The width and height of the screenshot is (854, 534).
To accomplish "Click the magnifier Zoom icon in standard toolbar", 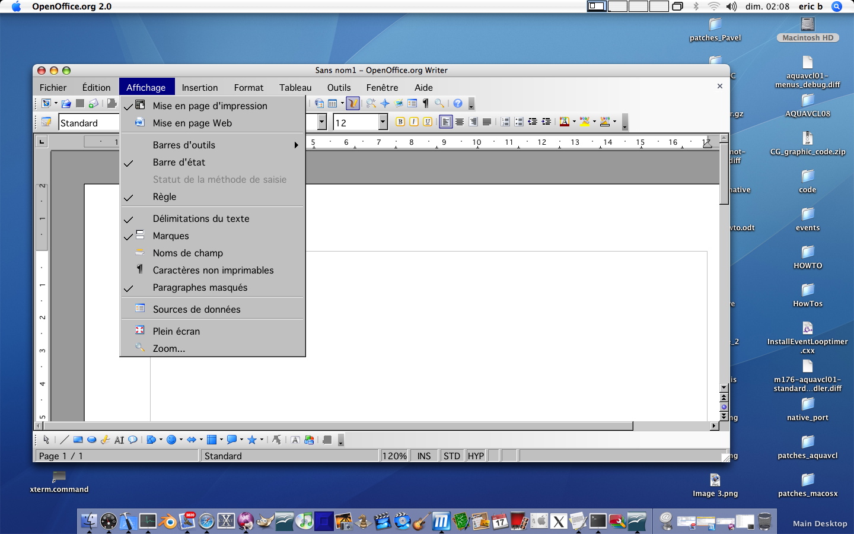I will 439,103.
